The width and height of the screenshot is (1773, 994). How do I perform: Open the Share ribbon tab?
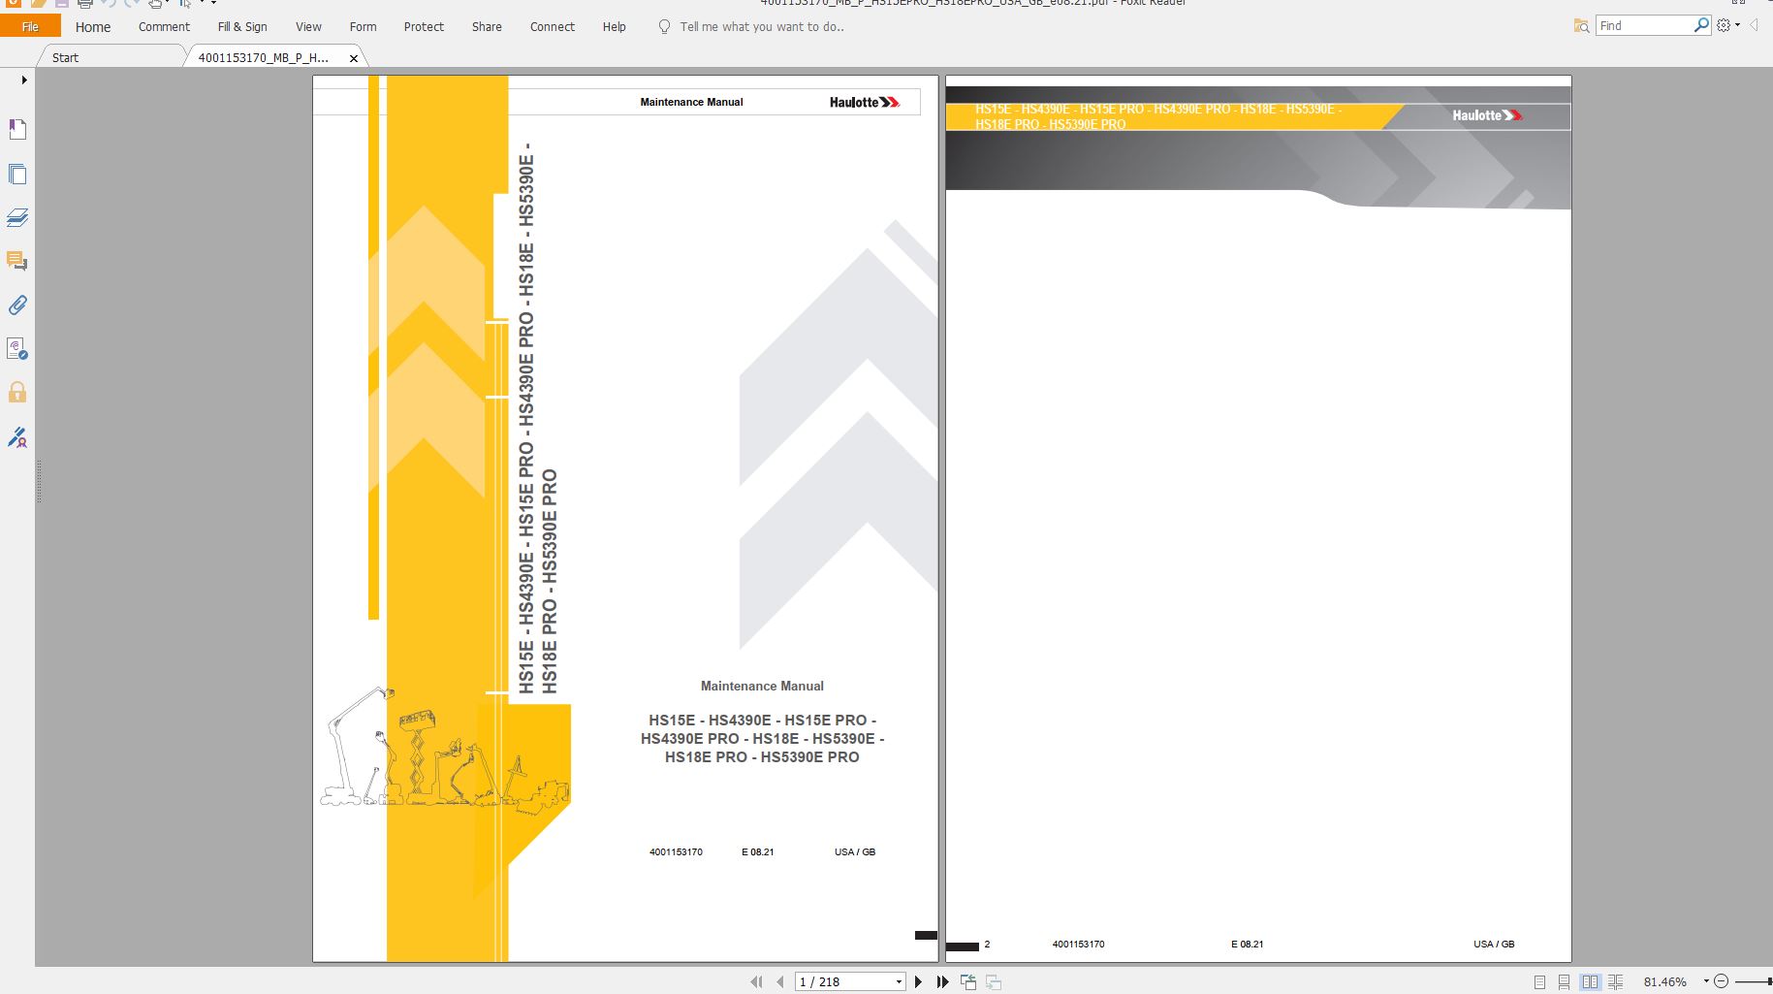[x=487, y=27]
